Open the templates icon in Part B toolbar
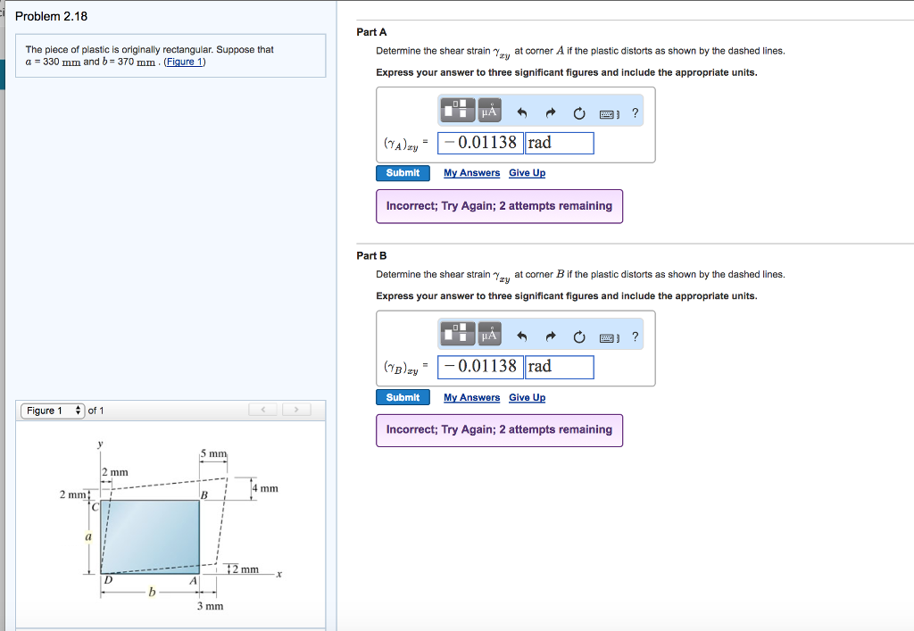 (x=459, y=336)
